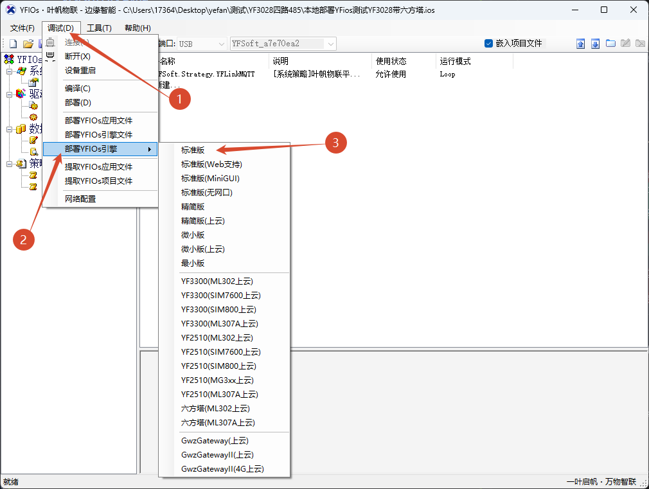The height and width of the screenshot is (489, 649).
Task: Collapse the 系统 tree node
Action: pos(9,72)
